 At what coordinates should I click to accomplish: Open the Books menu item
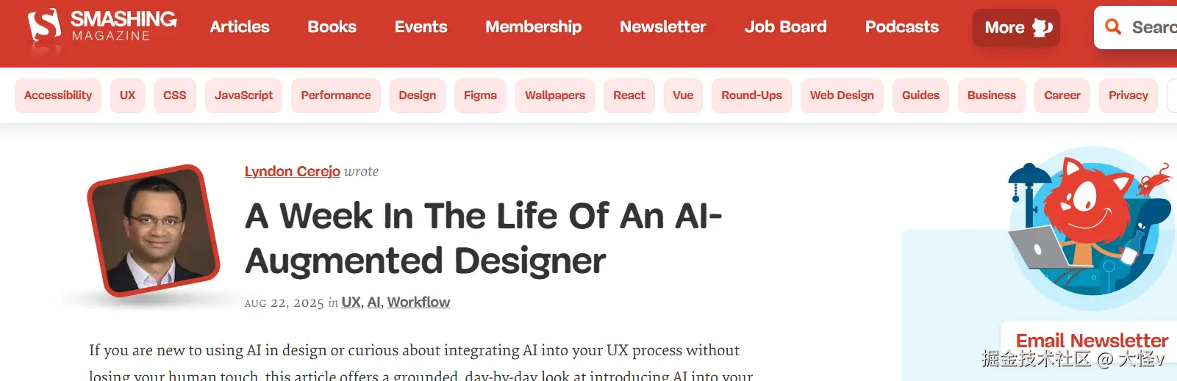(332, 27)
